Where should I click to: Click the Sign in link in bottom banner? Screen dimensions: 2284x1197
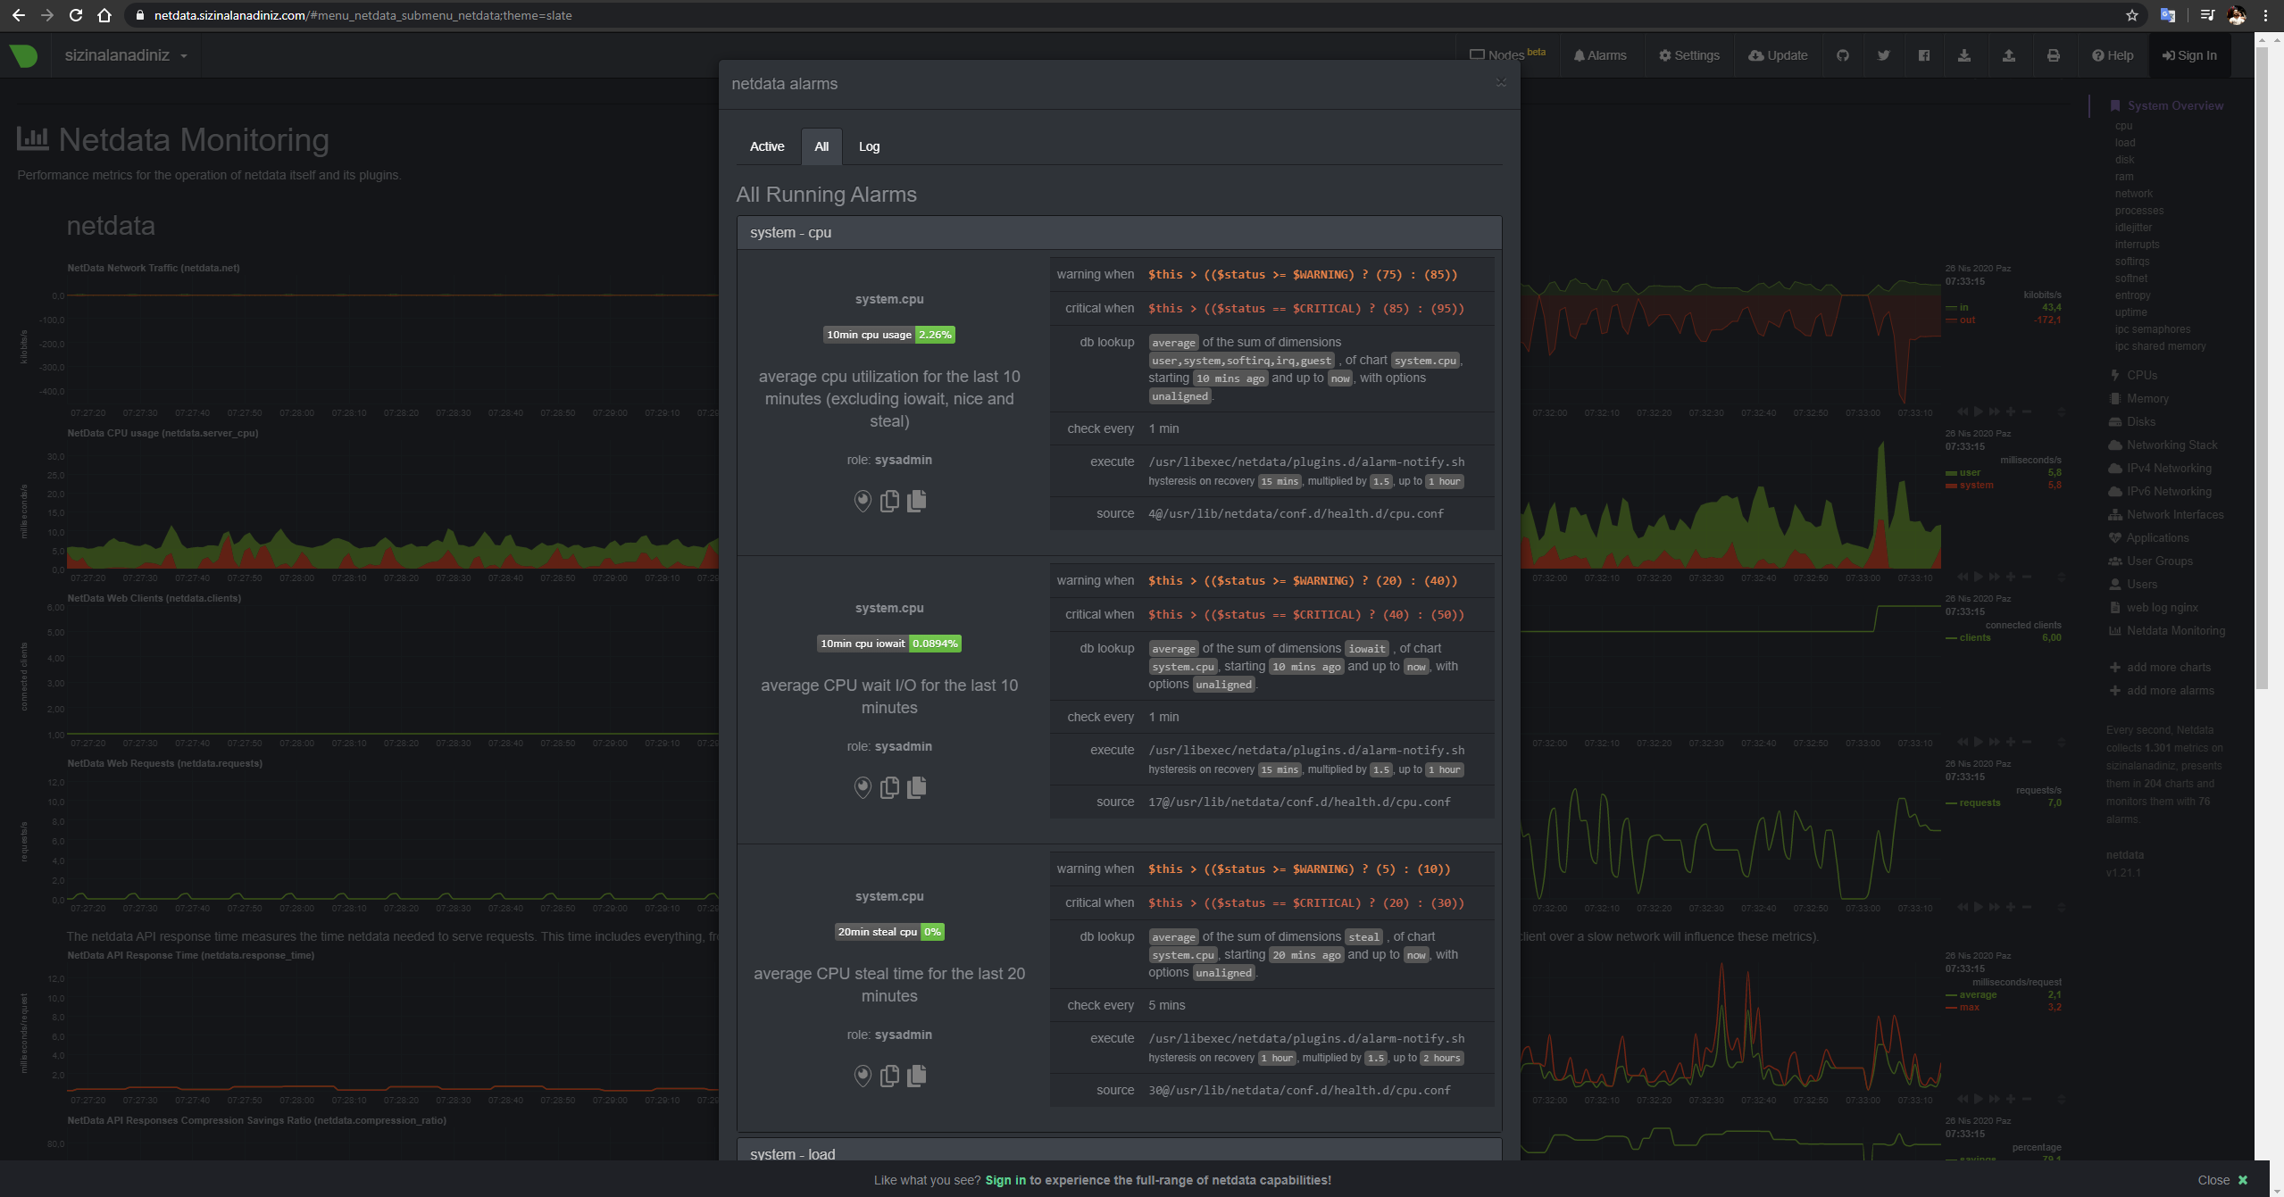[x=1005, y=1180]
